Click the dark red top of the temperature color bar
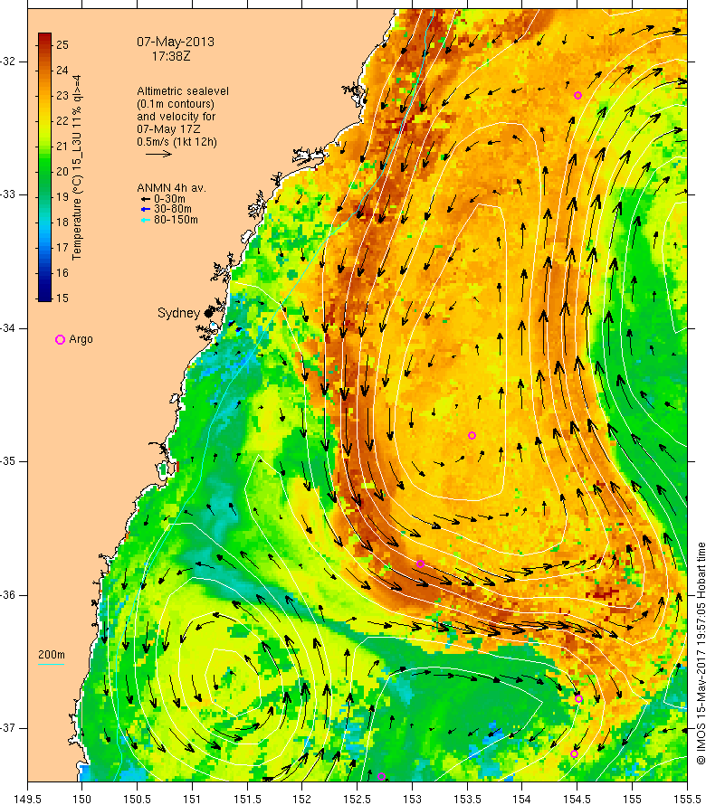Image resolution: width=706 pixels, height=805 pixels. tap(44, 38)
